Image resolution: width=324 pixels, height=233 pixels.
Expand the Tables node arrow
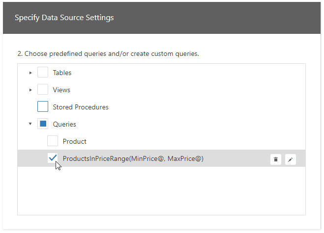30,73
